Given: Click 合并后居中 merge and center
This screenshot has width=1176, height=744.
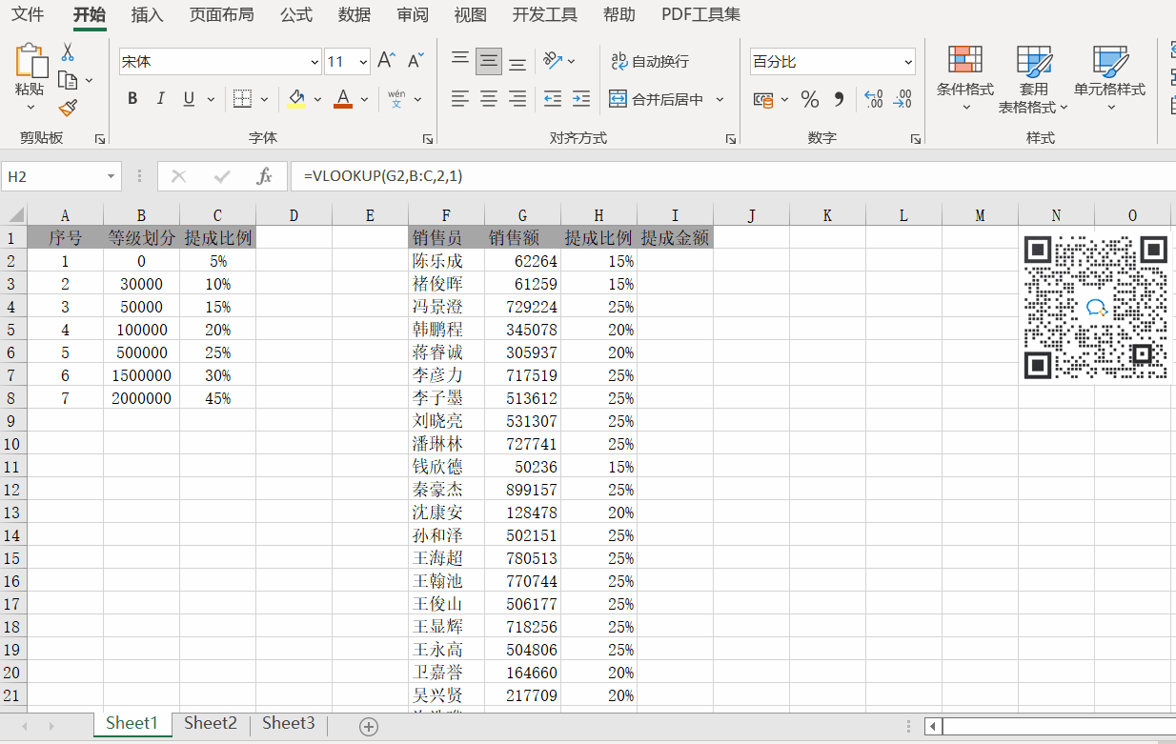Looking at the screenshot, I should [x=657, y=99].
